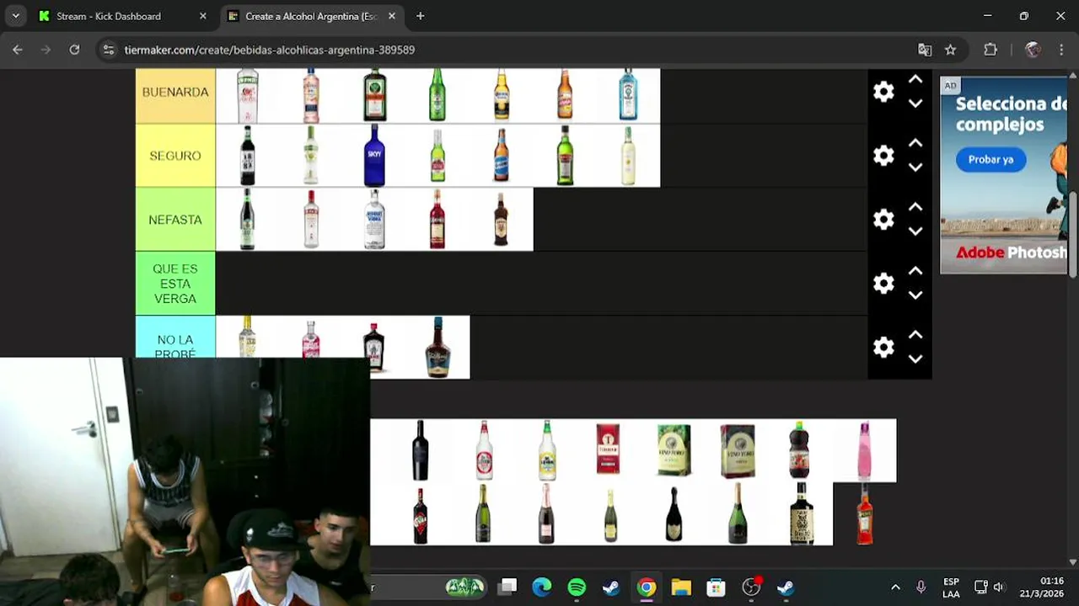Open settings gear for BUENARDA tier
Image resolution: width=1079 pixels, height=606 pixels.
(x=883, y=92)
